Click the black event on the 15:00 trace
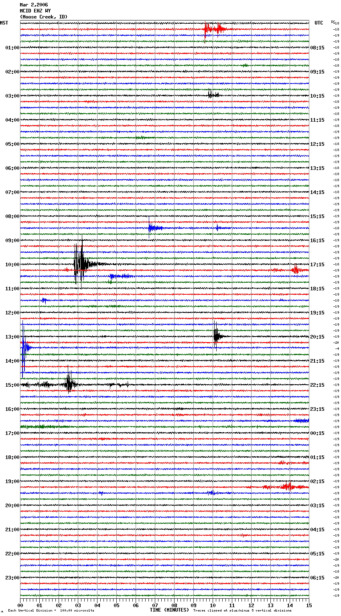This screenshot has width=341, height=616. tap(69, 384)
